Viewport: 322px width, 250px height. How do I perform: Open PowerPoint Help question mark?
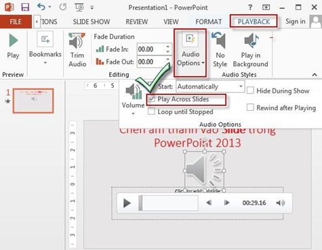[x=250, y=7]
